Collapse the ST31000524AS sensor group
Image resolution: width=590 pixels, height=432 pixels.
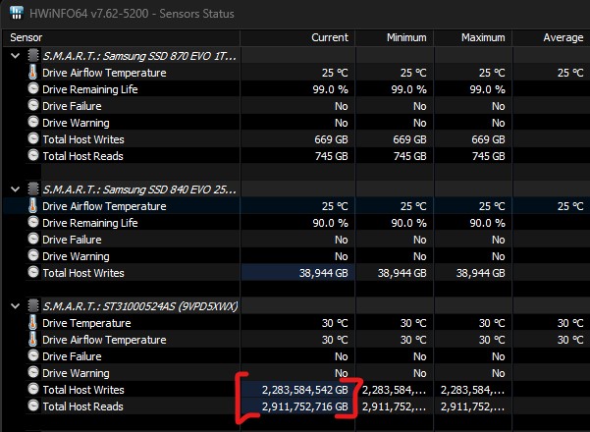point(15,306)
